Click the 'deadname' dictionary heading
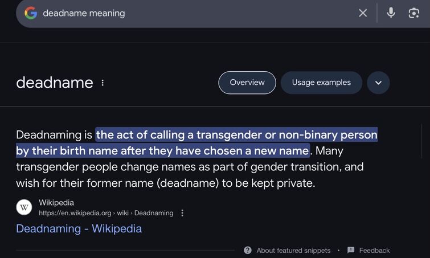Image resolution: width=430 pixels, height=258 pixels. click(x=55, y=83)
